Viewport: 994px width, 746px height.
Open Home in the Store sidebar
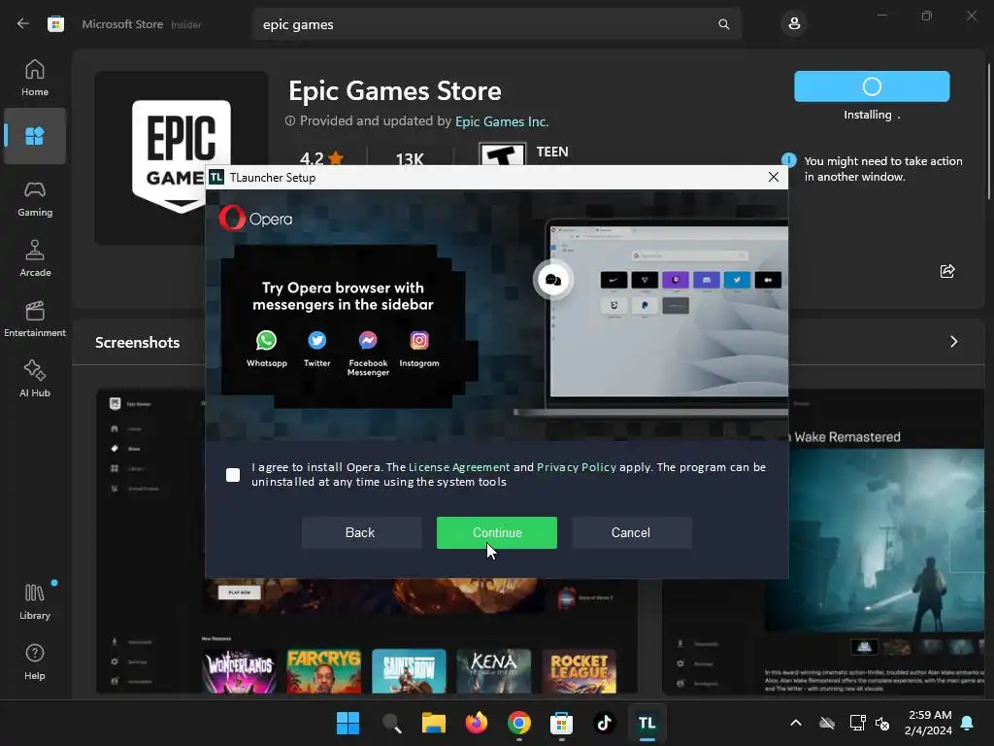tap(35, 78)
